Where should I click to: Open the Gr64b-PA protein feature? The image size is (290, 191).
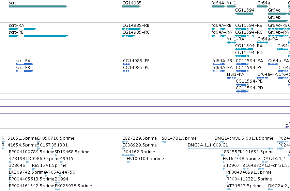coord(273,64)
